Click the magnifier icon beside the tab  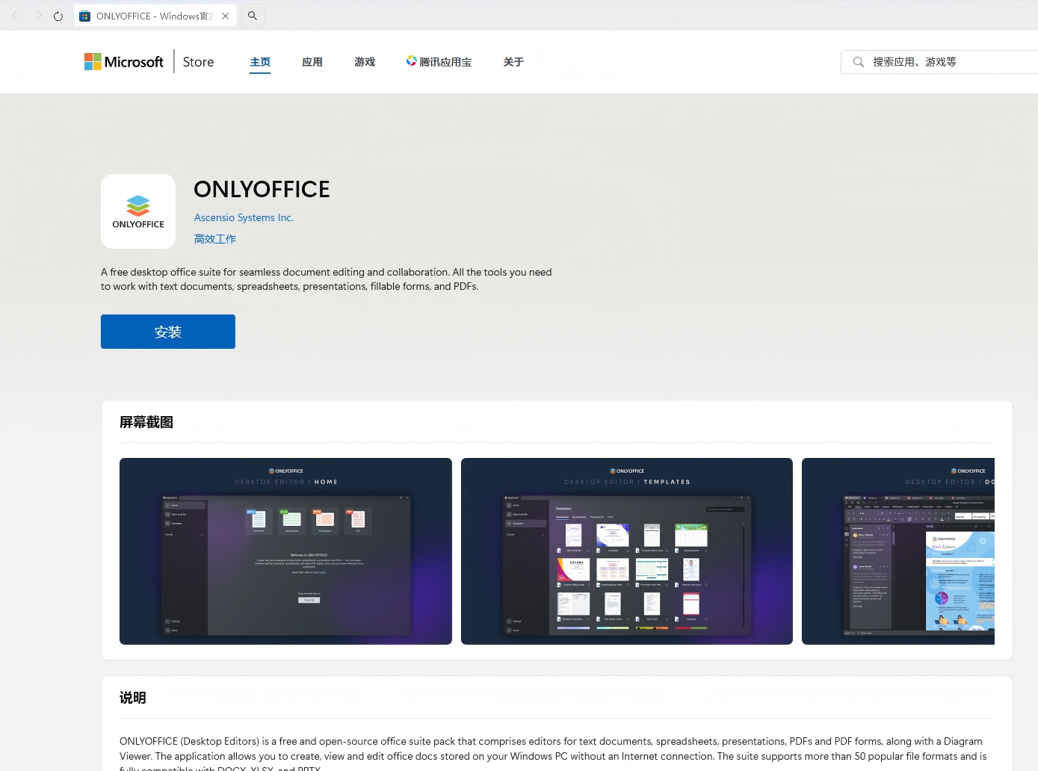coord(253,16)
